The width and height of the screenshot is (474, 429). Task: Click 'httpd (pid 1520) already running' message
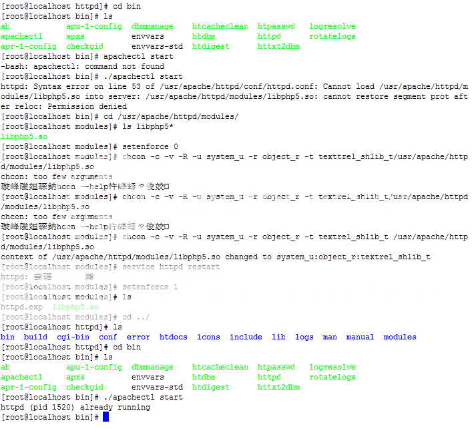click(x=75, y=407)
